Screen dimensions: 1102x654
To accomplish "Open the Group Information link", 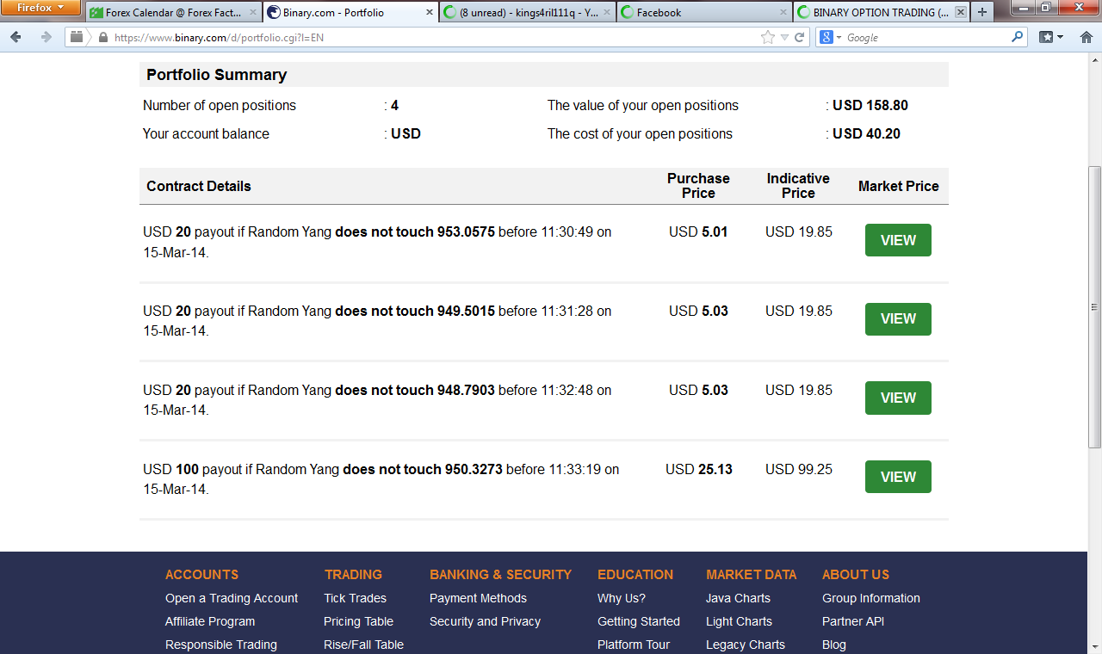I will coord(871,598).
